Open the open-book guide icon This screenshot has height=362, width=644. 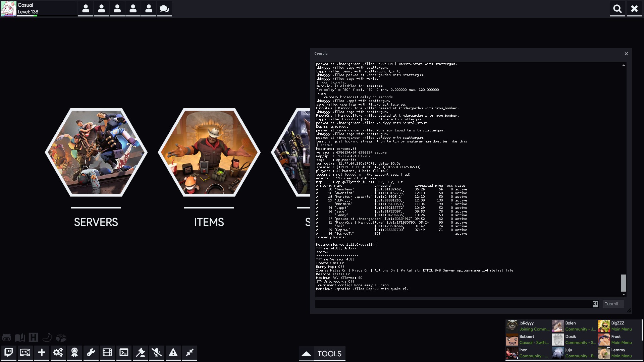tap(20, 338)
